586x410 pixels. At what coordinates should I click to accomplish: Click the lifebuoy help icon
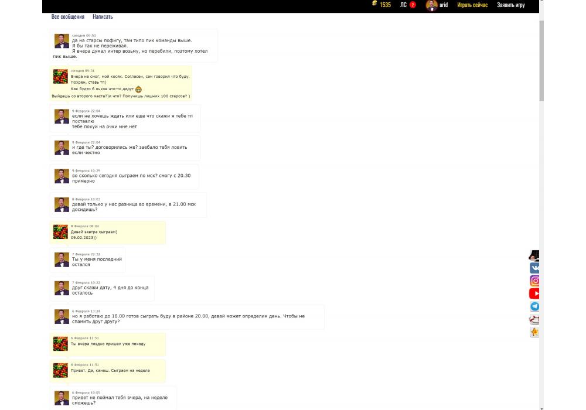tap(534, 319)
